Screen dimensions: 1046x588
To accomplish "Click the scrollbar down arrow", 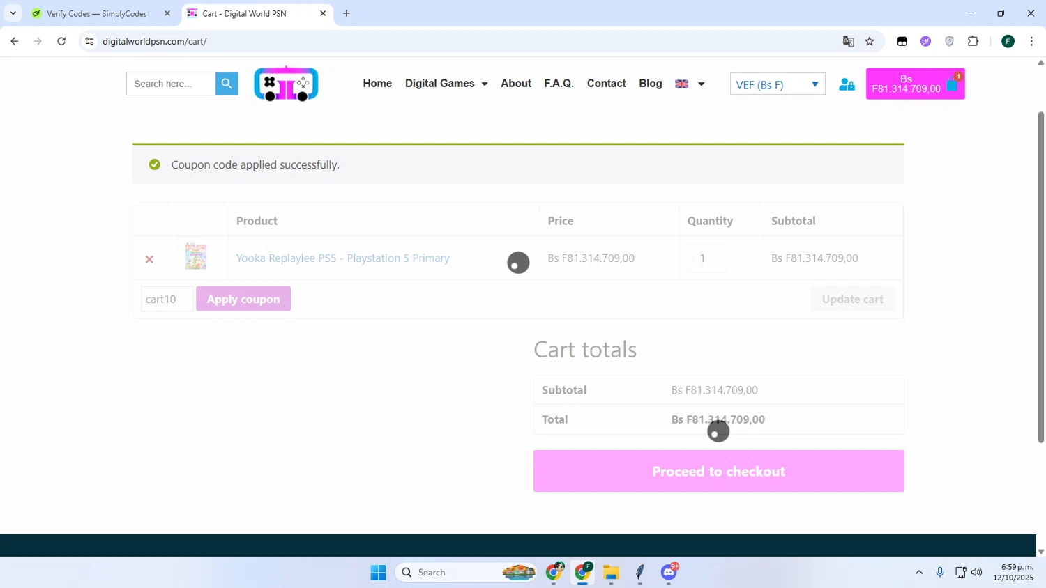I will [x=1040, y=551].
